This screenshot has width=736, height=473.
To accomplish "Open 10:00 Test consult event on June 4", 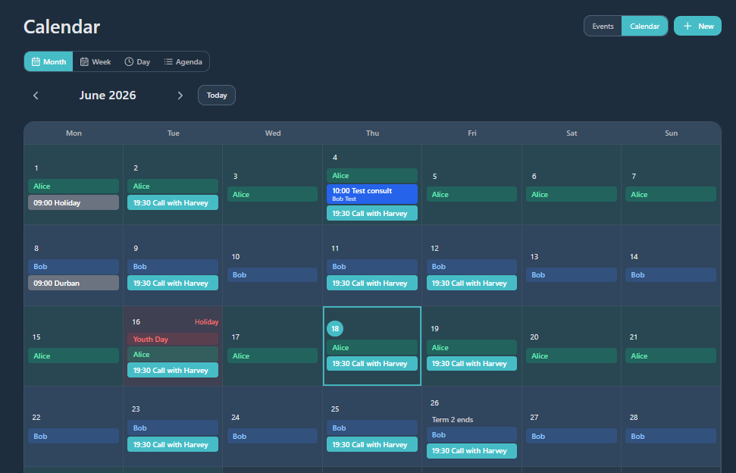I will (x=371, y=194).
